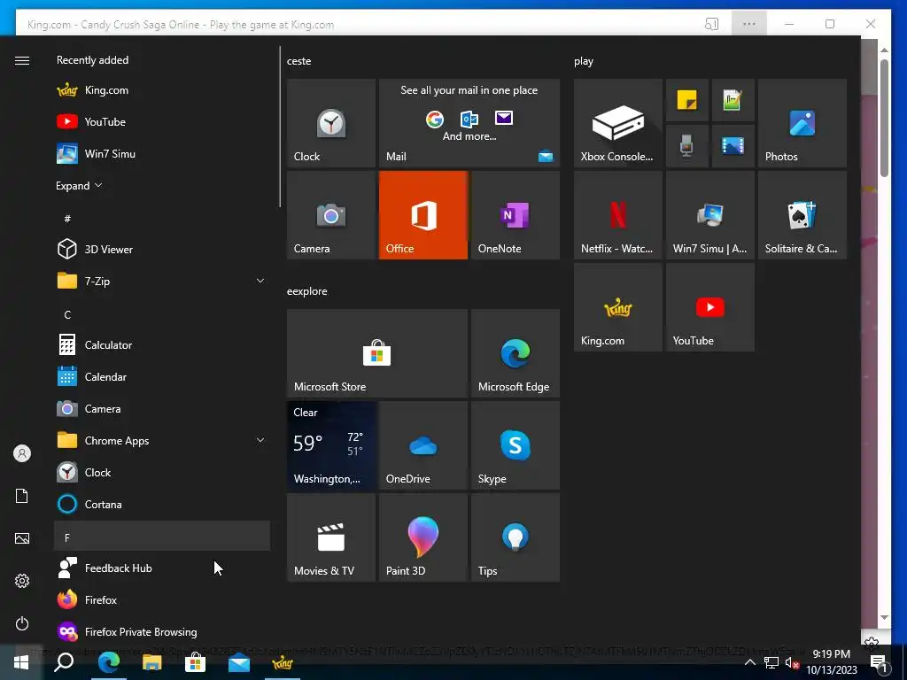Open King.com in Recently added list

click(162, 90)
